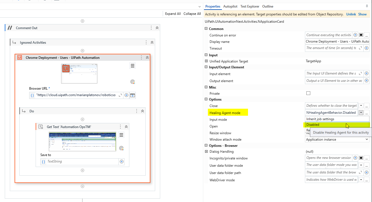
Task: Pin the Properties panel
Action: (367, 6)
